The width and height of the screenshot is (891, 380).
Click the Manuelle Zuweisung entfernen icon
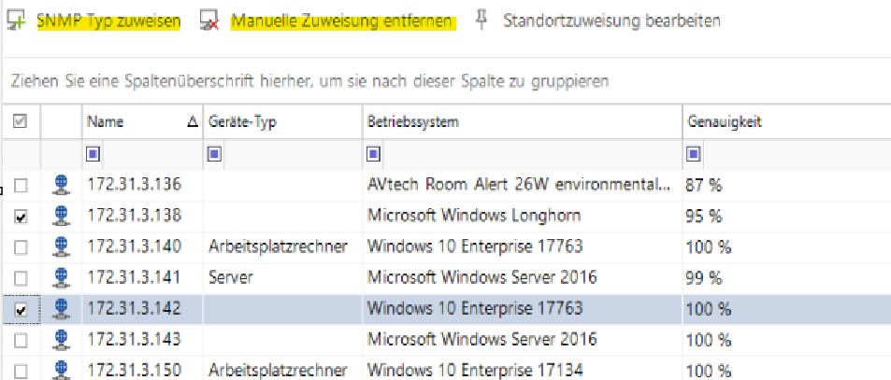pyautogui.click(x=209, y=21)
